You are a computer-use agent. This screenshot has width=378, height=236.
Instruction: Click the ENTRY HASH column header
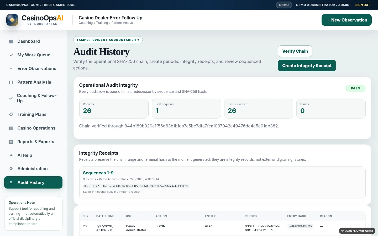click(x=297, y=216)
